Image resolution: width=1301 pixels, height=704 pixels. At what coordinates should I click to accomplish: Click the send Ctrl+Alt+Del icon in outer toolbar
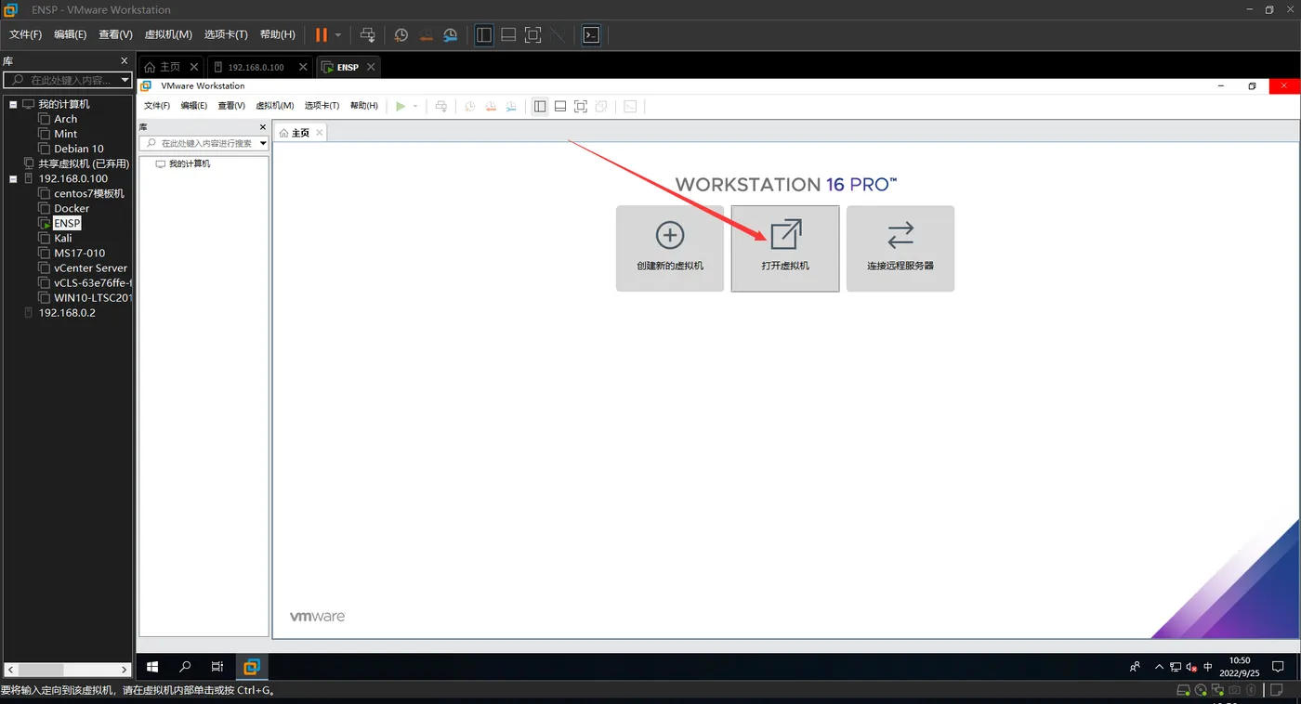coord(368,35)
